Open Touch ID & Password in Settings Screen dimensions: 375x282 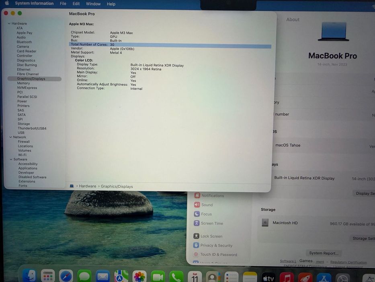[x=219, y=255]
